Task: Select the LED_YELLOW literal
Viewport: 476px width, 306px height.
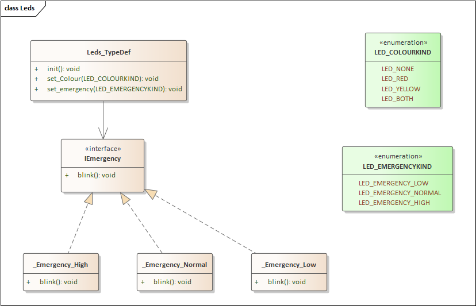Action: (401, 89)
